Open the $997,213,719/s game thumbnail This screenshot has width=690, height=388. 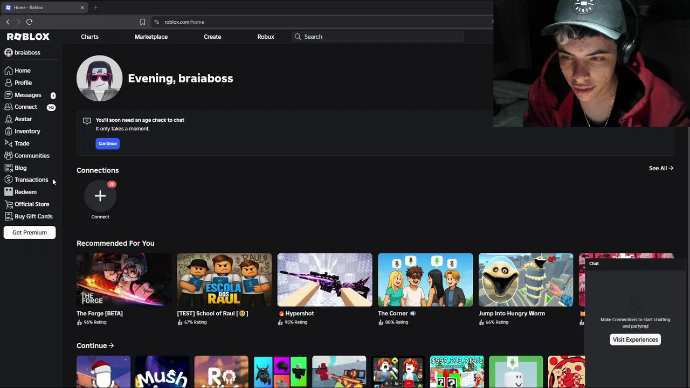click(x=457, y=372)
